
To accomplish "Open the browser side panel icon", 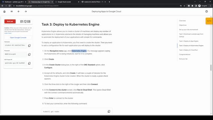I will (x=196, y=6).
